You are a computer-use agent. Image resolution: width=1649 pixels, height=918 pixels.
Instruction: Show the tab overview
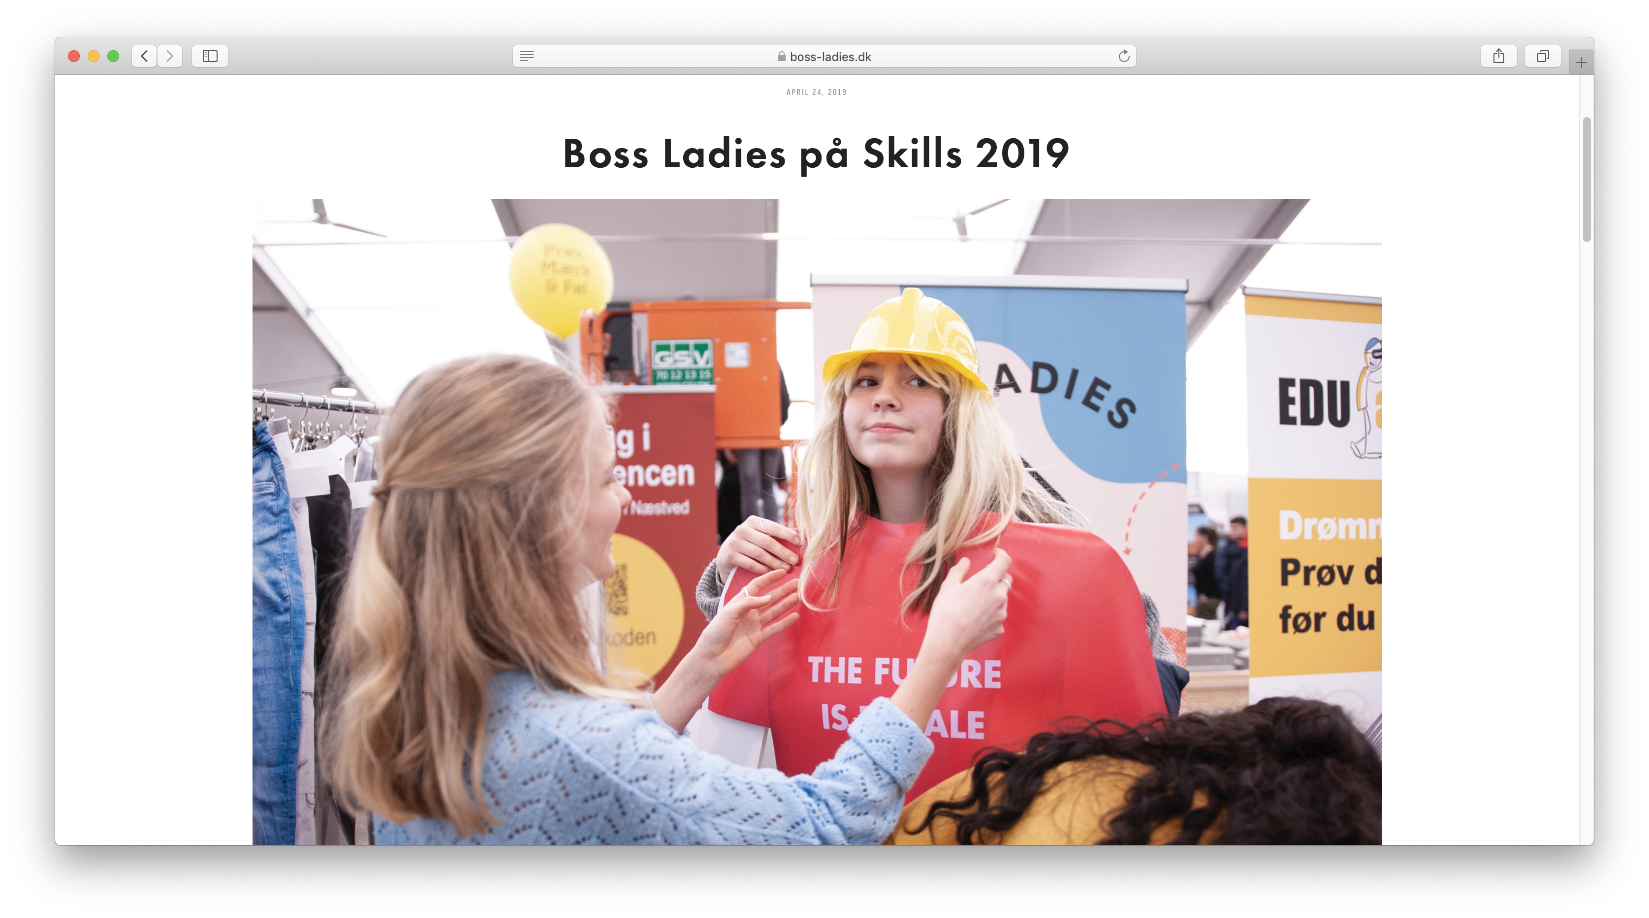point(1543,56)
